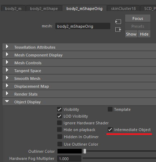Viewport: 156px width, 162px height.
Task: Click the Focus button
Action: click(138, 18)
